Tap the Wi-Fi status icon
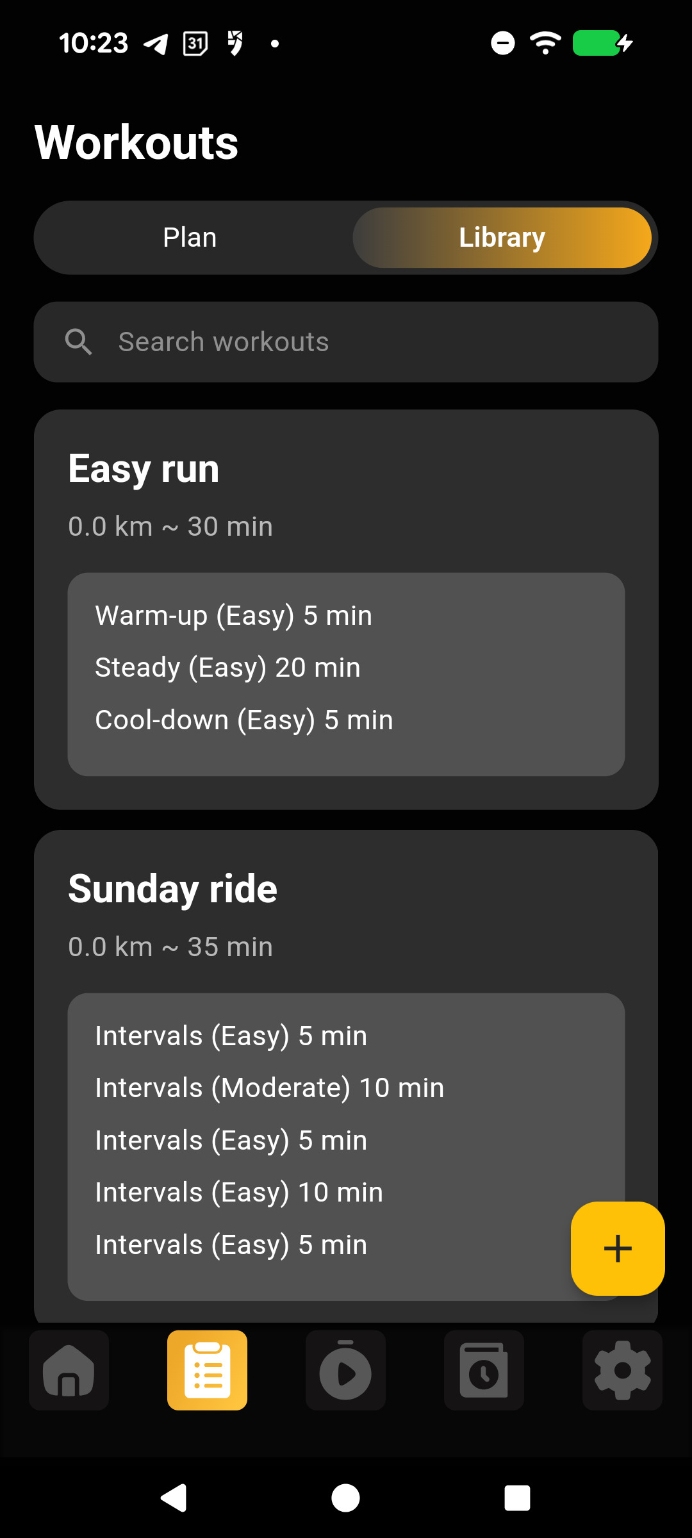The image size is (692, 1538). click(x=545, y=43)
